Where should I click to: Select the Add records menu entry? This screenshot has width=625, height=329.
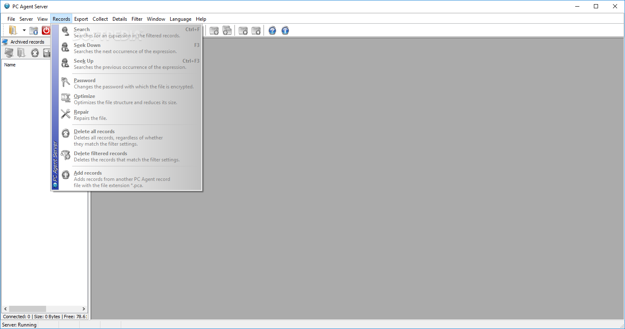pos(130,179)
